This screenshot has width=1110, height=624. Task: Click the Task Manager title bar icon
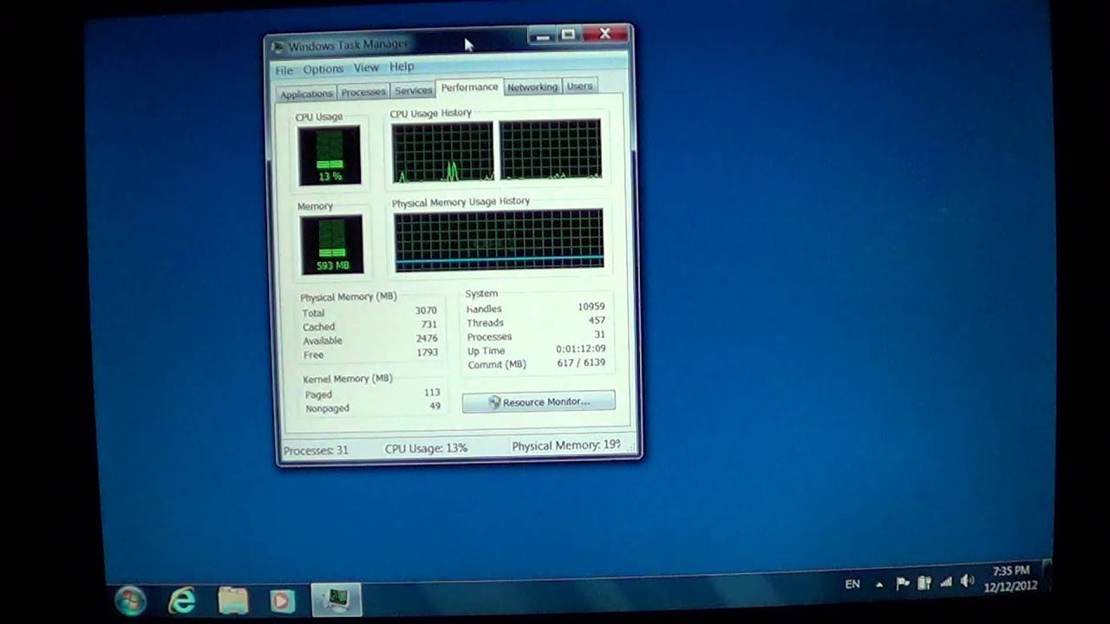pyautogui.click(x=277, y=47)
